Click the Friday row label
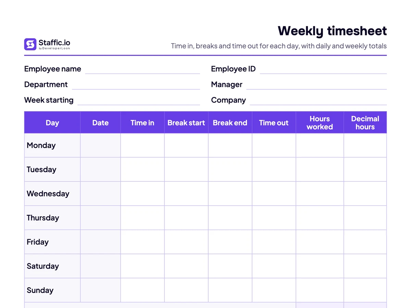411x308 pixels. pos(38,242)
